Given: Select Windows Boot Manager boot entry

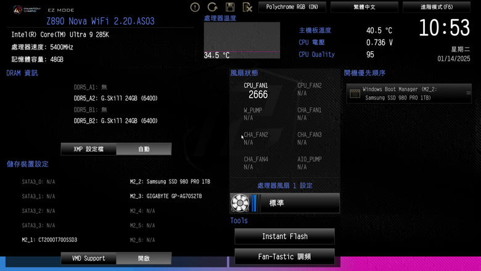Looking at the screenshot, I should [409, 93].
